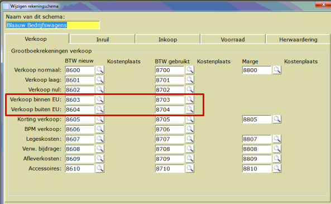This screenshot has width=331, height=204.
Task: Switch to the Herwaardering tab
Action: (x=298, y=40)
